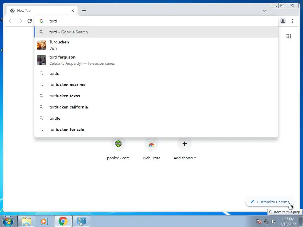Click the magnifier icon beside 'turds'
Screen dimensions: 303x227
coord(41,73)
